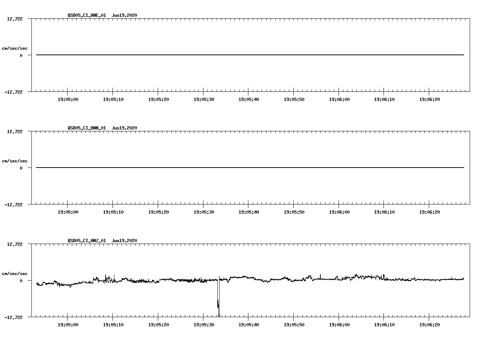
Task: Click the zero label on HNE axis
Action: point(21,56)
